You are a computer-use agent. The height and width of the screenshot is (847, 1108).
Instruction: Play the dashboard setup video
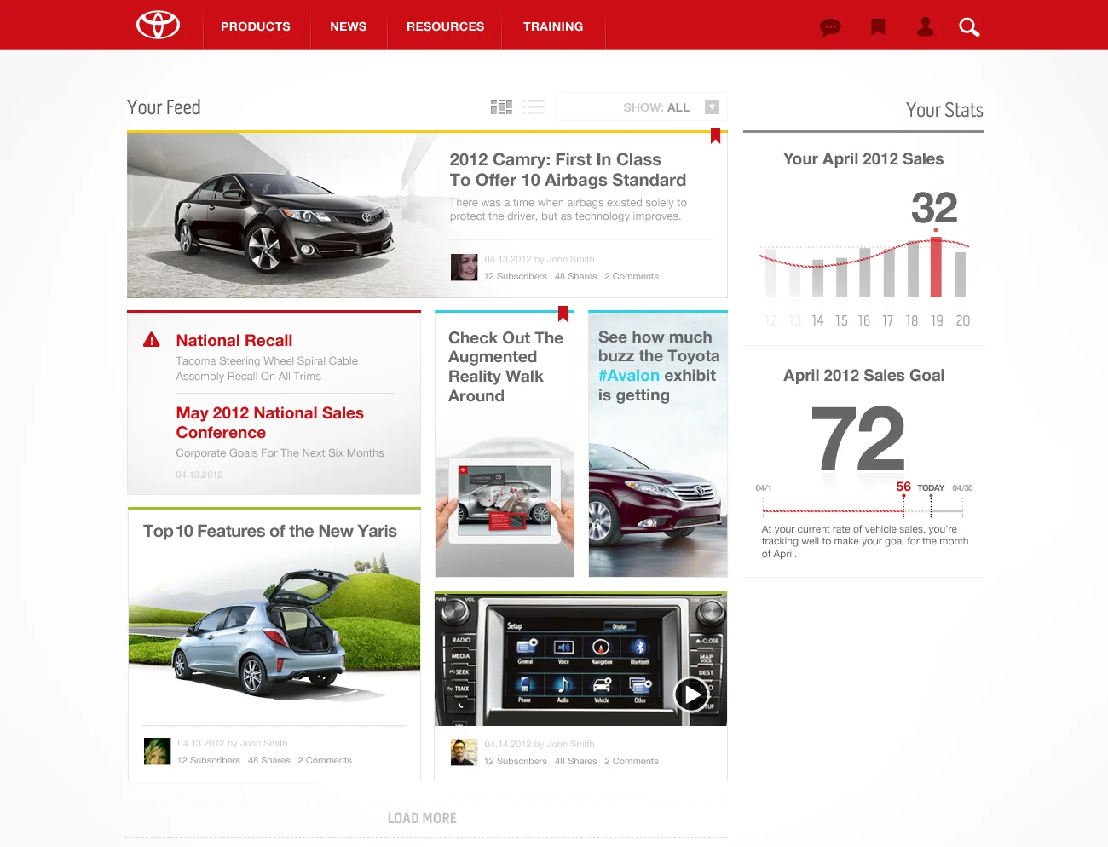coord(692,694)
